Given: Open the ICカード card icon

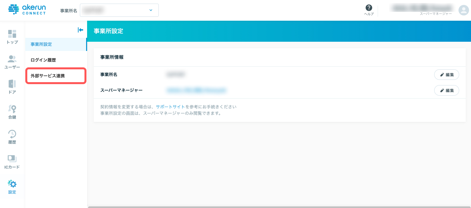Looking at the screenshot, I should point(12,159).
